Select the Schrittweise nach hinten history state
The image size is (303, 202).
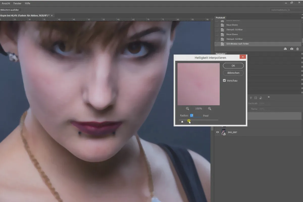(x=258, y=44)
